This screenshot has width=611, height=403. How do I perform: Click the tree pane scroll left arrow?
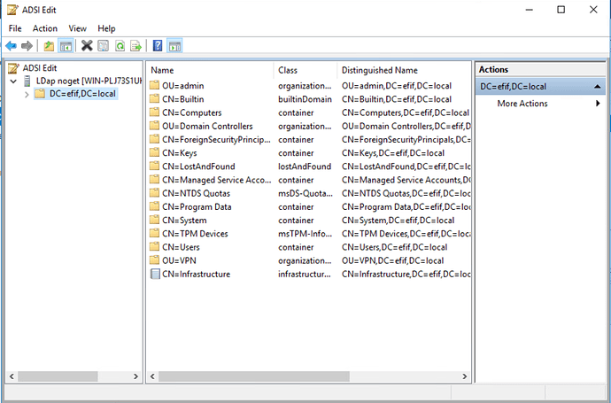click(x=12, y=376)
